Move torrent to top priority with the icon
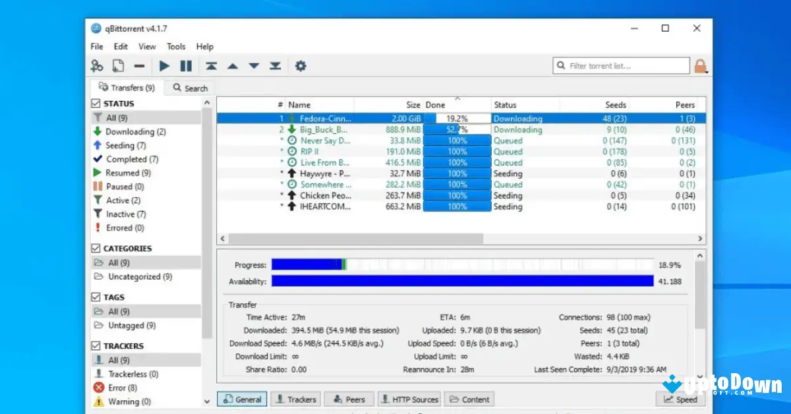The width and height of the screenshot is (791, 414). [x=211, y=66]
